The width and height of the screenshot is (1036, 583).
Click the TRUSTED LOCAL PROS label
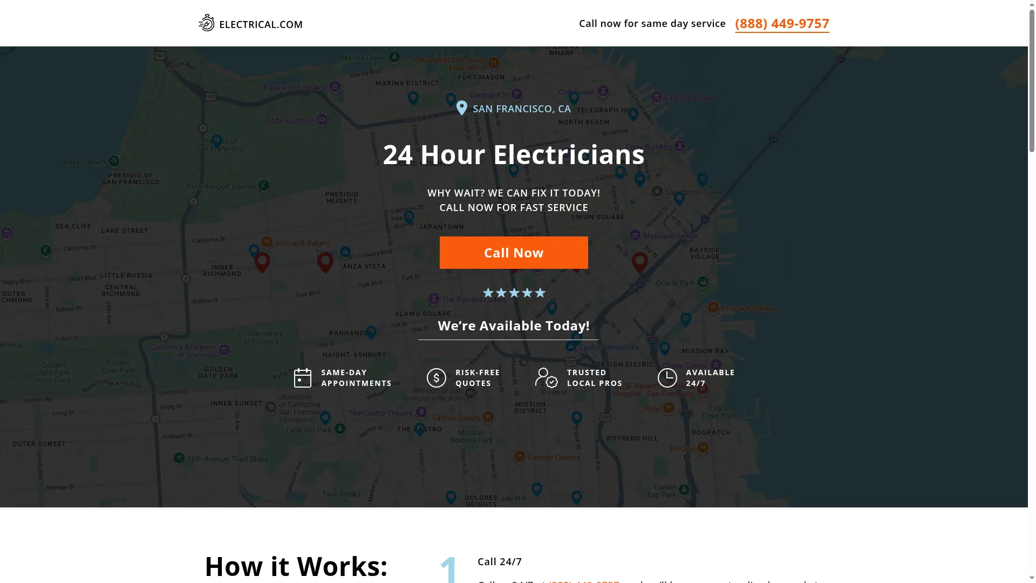[x=595, y=378]
